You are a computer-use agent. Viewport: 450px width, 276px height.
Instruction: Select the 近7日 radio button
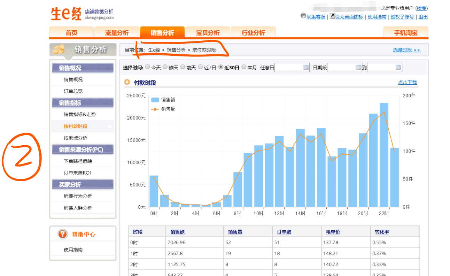point(200,67)
